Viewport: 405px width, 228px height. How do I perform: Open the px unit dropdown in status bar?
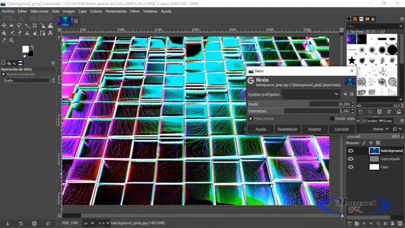tap(89, 223)
